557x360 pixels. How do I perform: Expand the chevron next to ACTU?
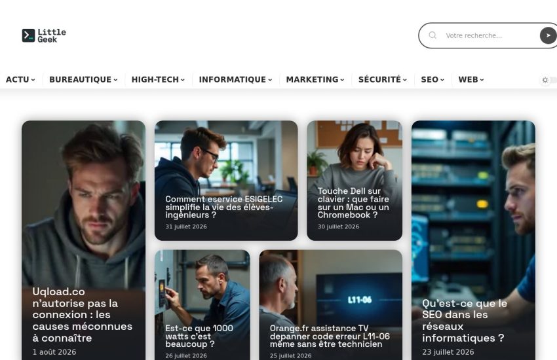[x=33, y=80]
